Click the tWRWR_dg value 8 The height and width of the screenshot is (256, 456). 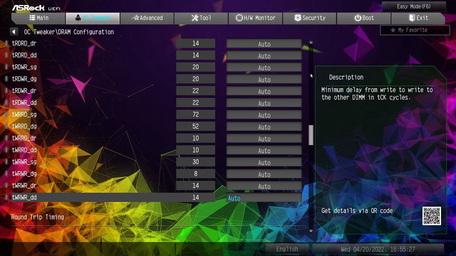tap(196, 174)
